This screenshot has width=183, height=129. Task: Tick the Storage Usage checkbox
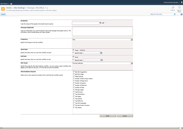(74, 90)
